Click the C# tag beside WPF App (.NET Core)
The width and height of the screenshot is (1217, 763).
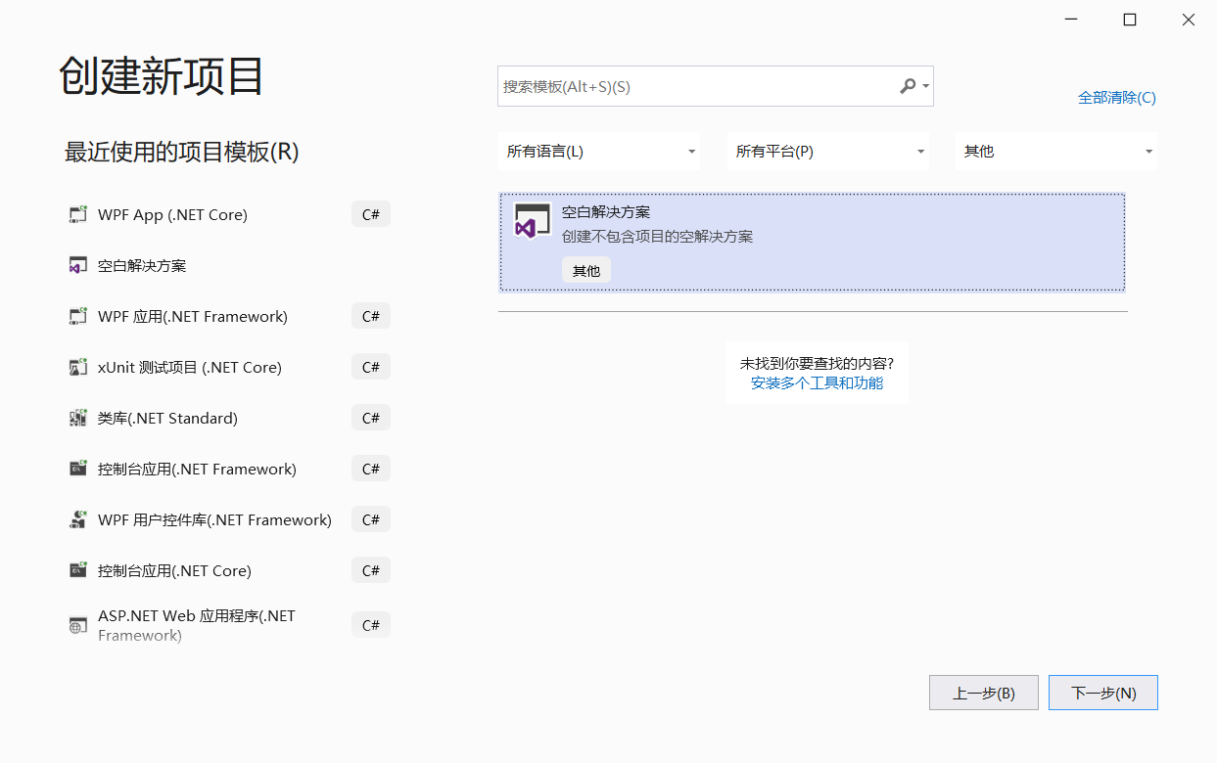pos(371,214)
